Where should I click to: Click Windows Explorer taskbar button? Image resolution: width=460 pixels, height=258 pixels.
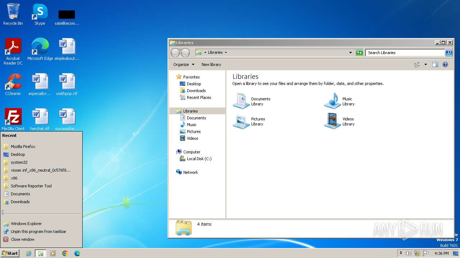click(41, 253)
